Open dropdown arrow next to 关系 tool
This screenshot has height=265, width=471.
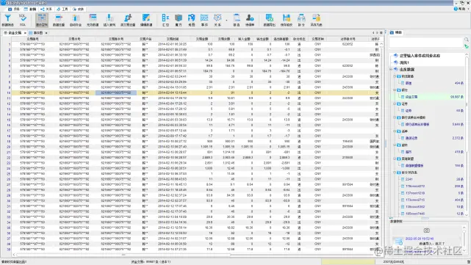226,21
